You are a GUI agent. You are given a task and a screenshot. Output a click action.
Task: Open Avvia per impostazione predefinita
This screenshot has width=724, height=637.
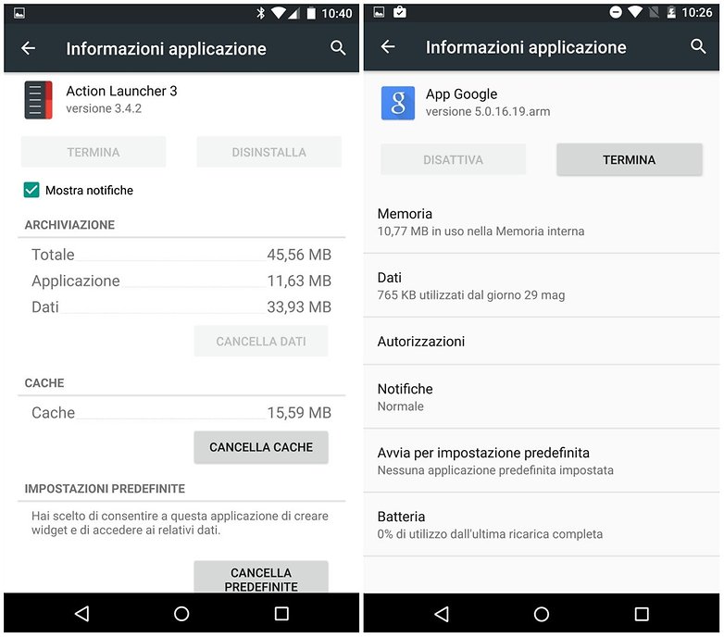click(542, 461)
